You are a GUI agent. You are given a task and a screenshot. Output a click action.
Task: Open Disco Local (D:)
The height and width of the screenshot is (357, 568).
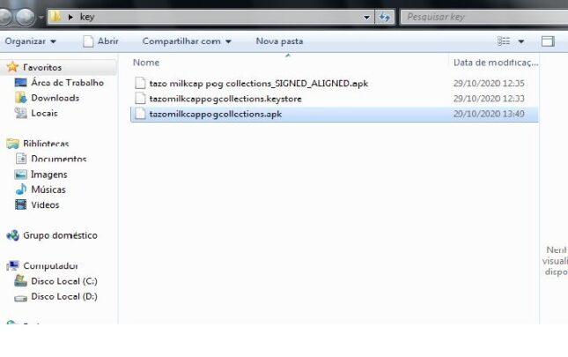click(64, 296)
